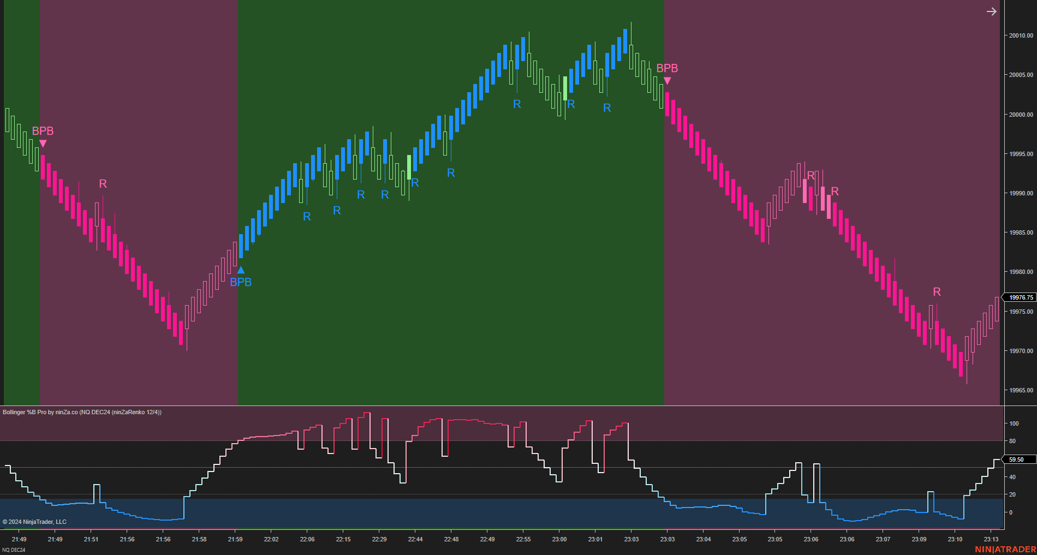Image resolution: width=1037 pixels, height=555 pixels.
Task: Select the pink BPB down-triangle near 23:03
Action: coord(667,81)
